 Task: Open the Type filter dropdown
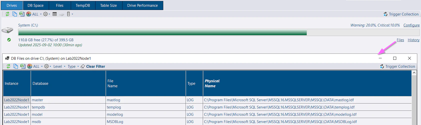click(73, 66)
